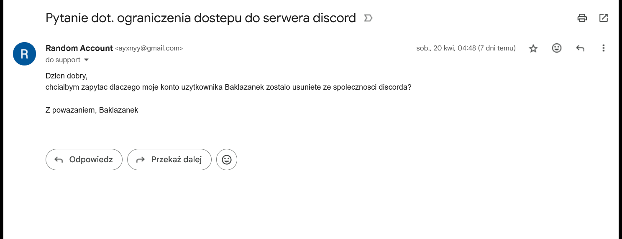Click the timestamp sob., 20 kwi, 04:48

[466, 48]
